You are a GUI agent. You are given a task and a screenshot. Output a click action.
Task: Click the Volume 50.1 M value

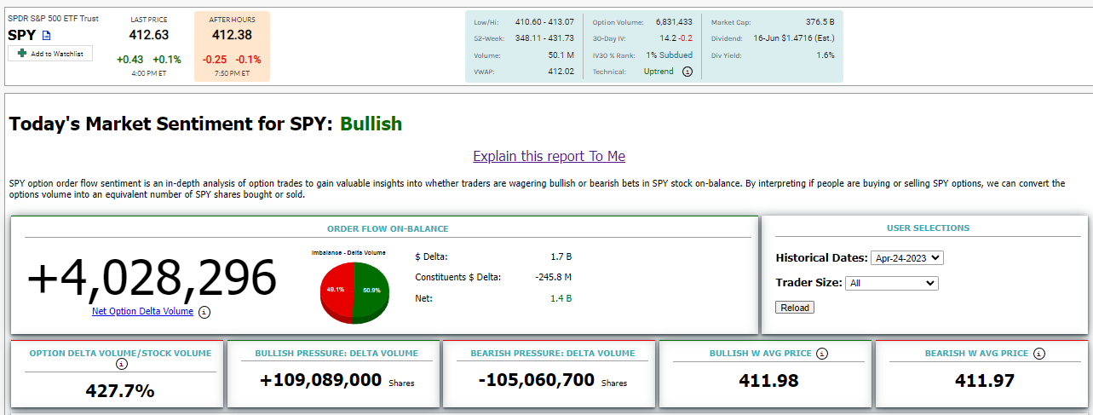[x=562, y=55]
